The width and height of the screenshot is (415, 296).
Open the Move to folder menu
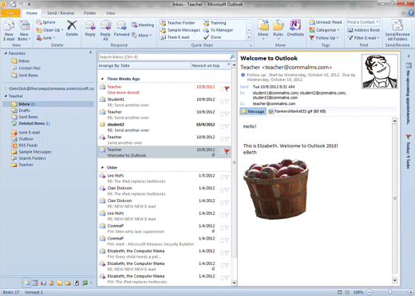click(263, 29)
